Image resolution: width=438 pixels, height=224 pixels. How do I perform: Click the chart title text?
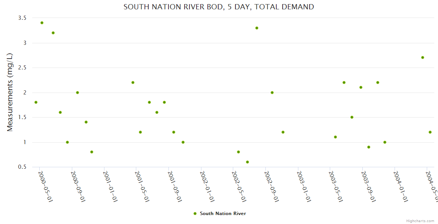point(219,7)
